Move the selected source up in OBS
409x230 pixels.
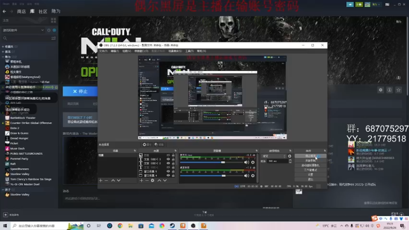click(x=159, y=180)
